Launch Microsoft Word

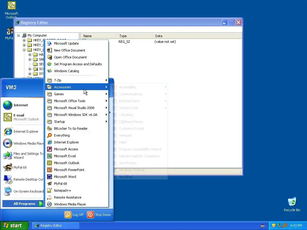(77, 177)
